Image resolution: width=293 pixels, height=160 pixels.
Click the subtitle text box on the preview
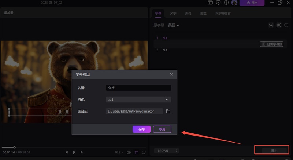40,112
